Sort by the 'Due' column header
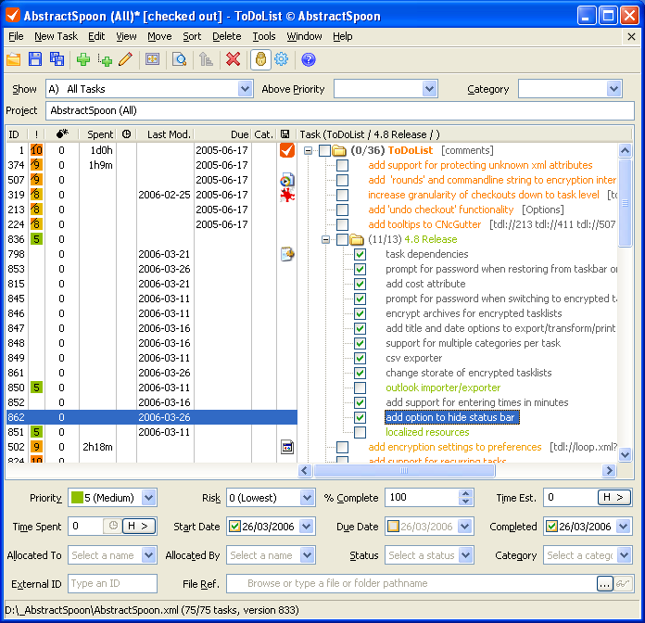 pos(222,134)
